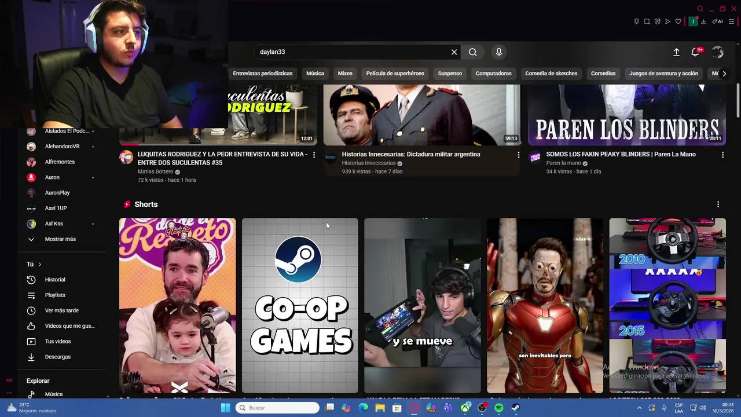Image resolution: width=741 pixels, height=417 pixels.
Task: Open the Auron subscription channel
Action: pos(52,177)
